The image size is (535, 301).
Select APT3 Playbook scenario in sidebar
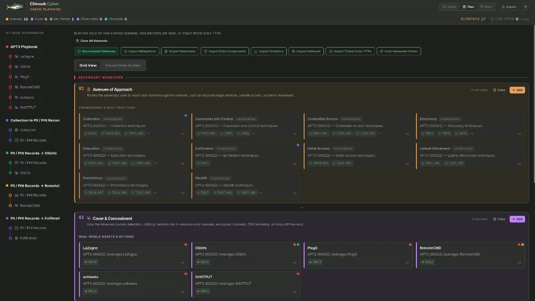[24, 47]
